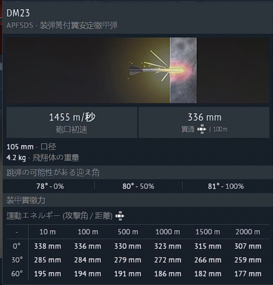Select the 81° - 100% ricochet value
The height and width of the screenshot is (285, 273).
(226, 186)
